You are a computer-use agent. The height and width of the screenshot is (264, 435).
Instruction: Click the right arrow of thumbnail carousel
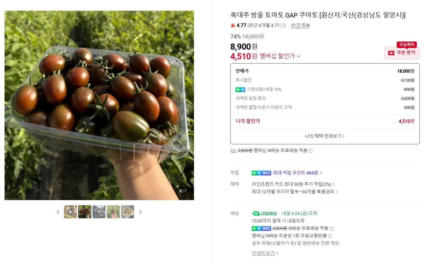point(140,211)
